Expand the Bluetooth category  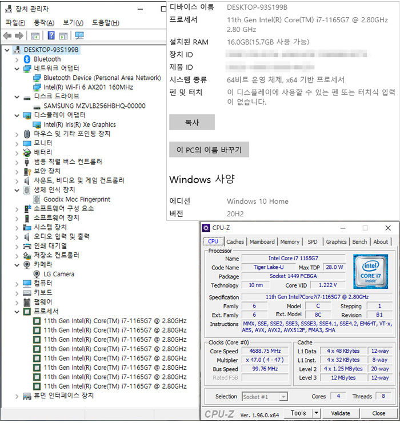[x=17, y=59]
